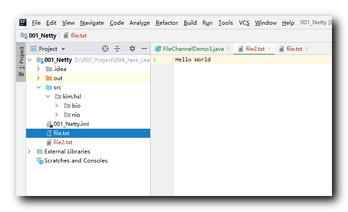Click the FileChannelDemo3.java class icon in tab
348x212 pixels.
pyautogui.click(x=158, y=49)
